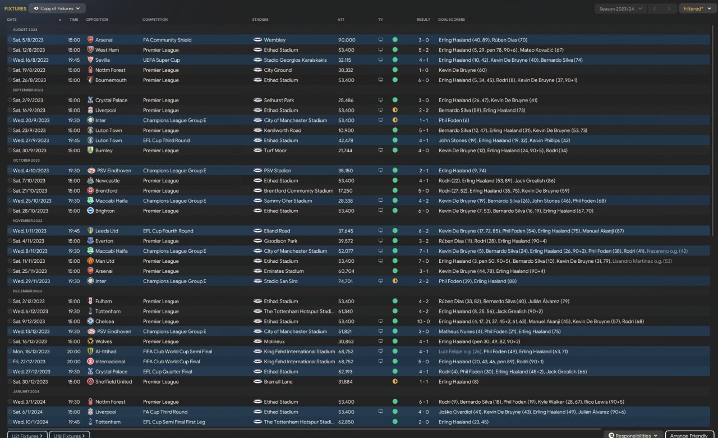
Task: Click the TV icon on the Chelsea row
Action: pos(380,322)
